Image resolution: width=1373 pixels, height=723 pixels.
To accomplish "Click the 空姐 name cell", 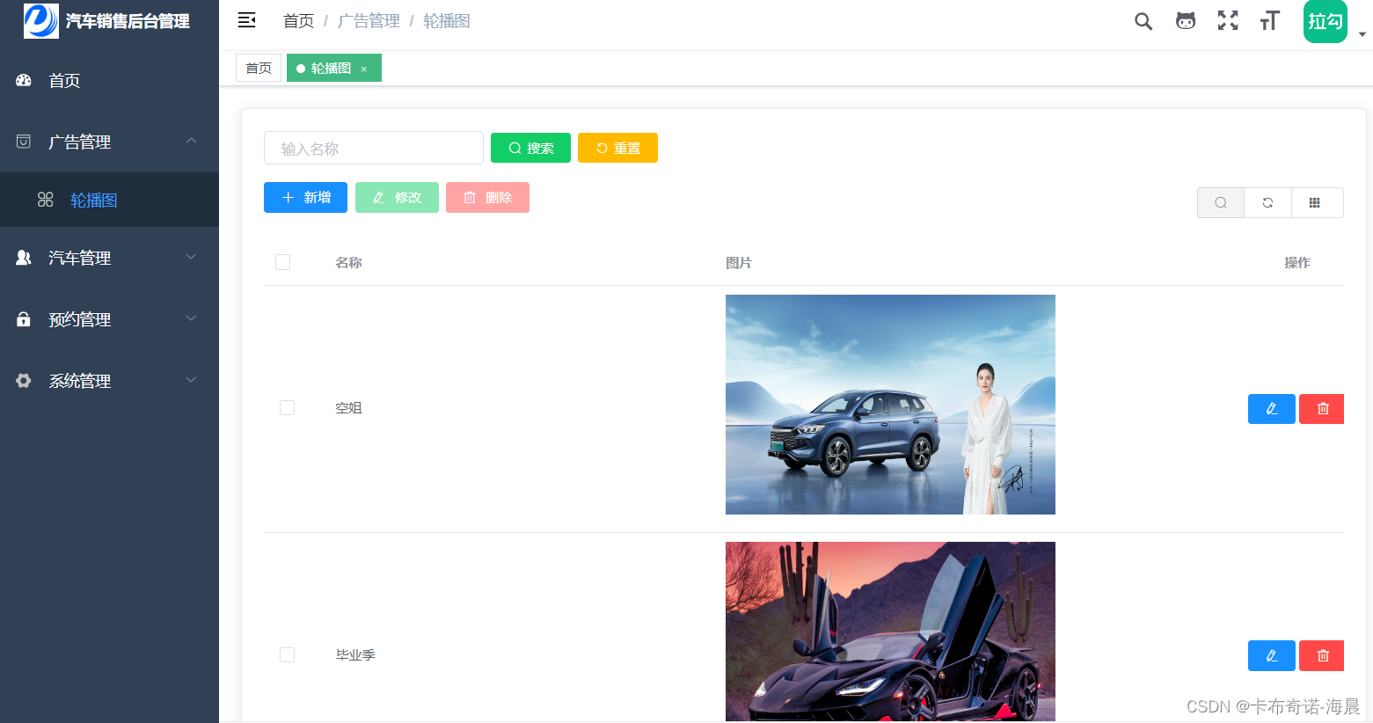I will [x=348, y=408].
